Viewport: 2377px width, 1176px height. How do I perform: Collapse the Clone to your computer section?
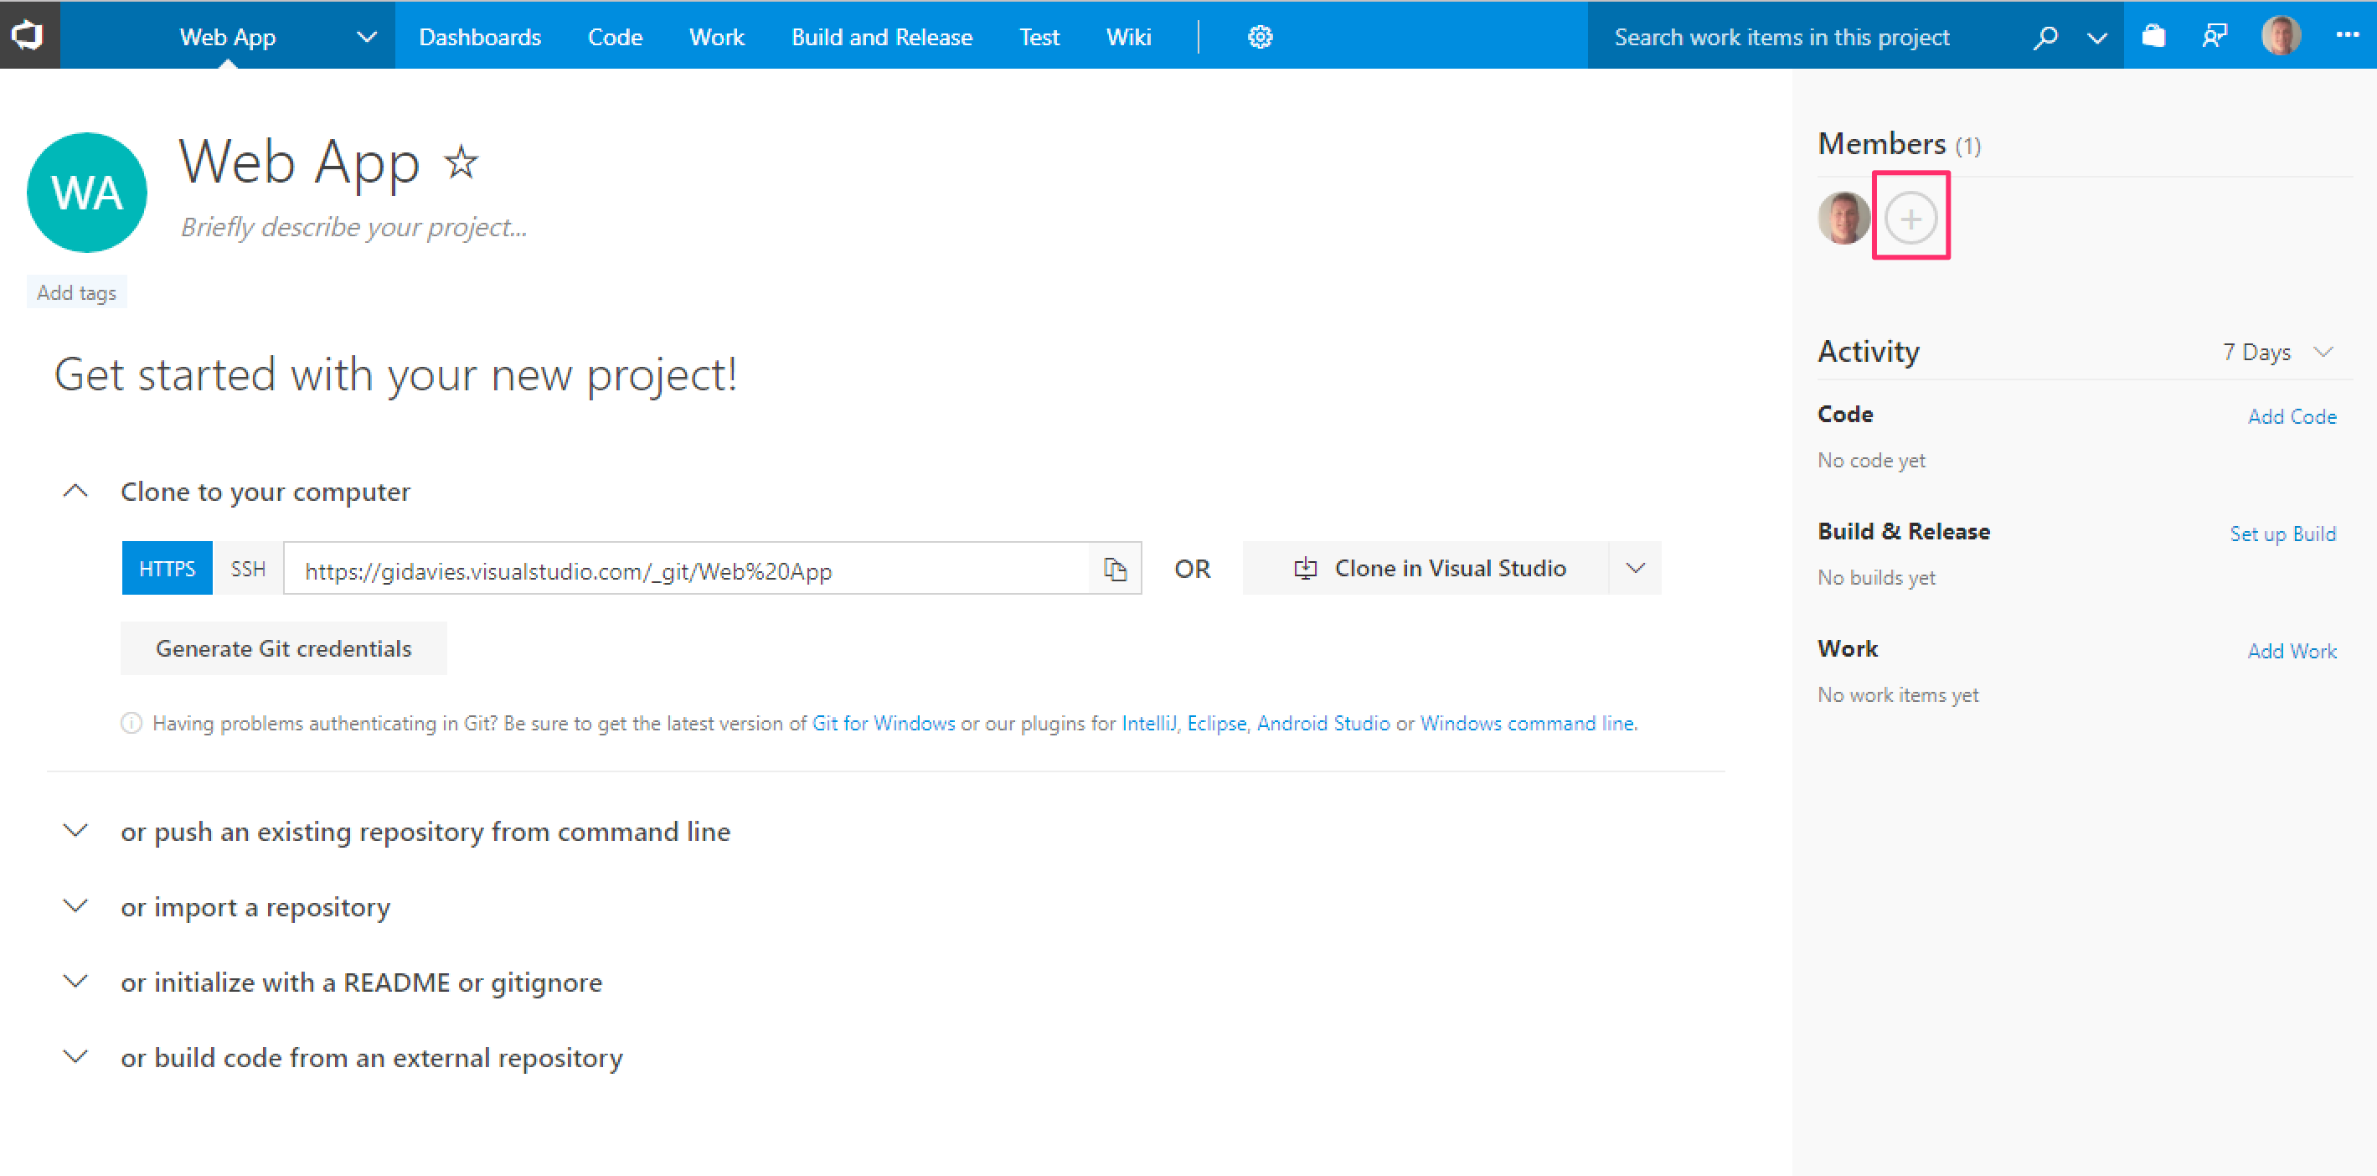(75, 492)
